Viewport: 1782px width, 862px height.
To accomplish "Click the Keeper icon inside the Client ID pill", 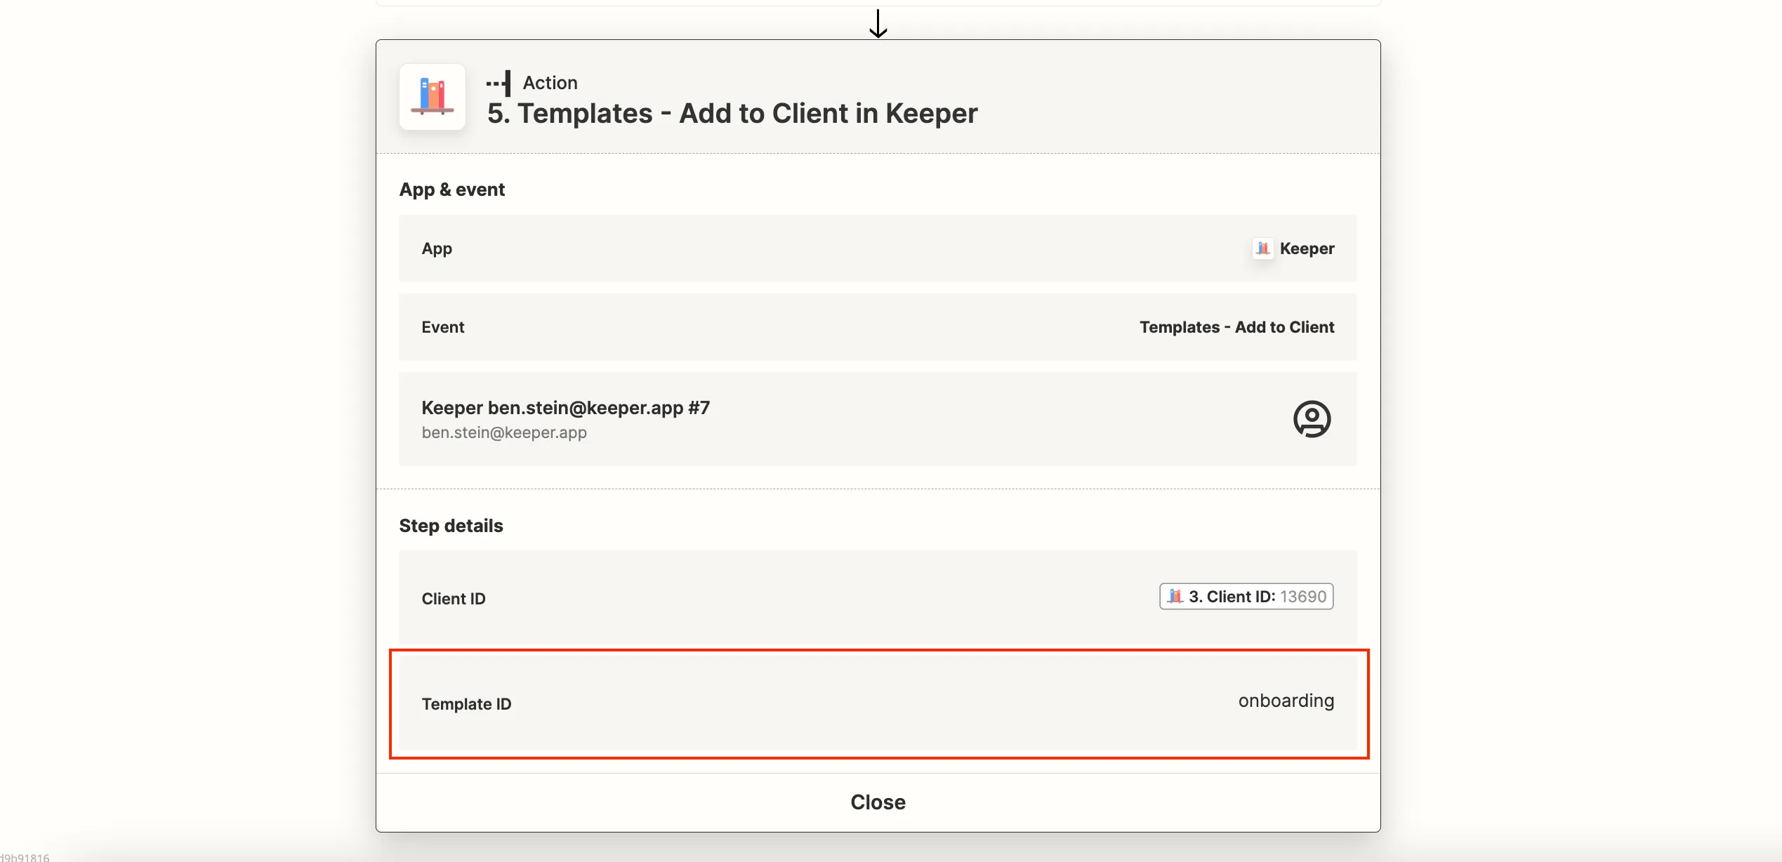I will (1175, 597).
